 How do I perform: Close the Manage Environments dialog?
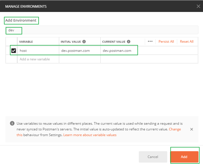coord(198,6)
